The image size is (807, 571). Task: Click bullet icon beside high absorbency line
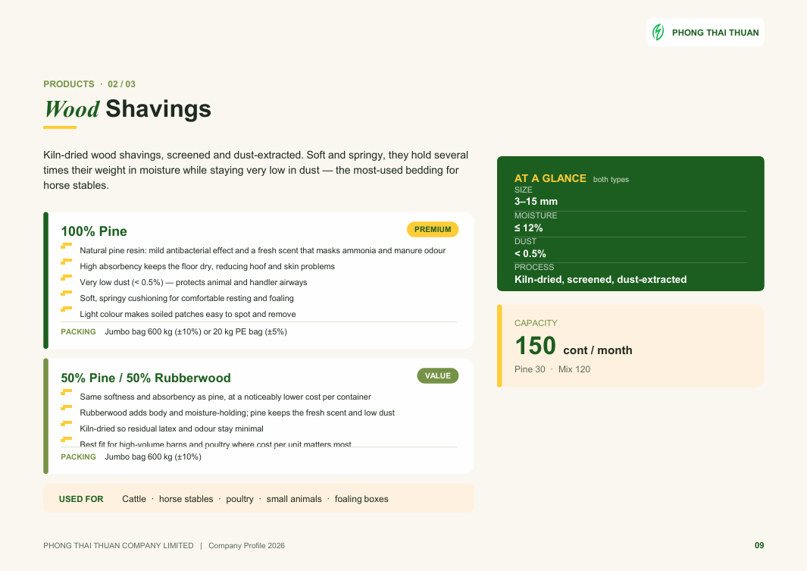coord(67,262)
